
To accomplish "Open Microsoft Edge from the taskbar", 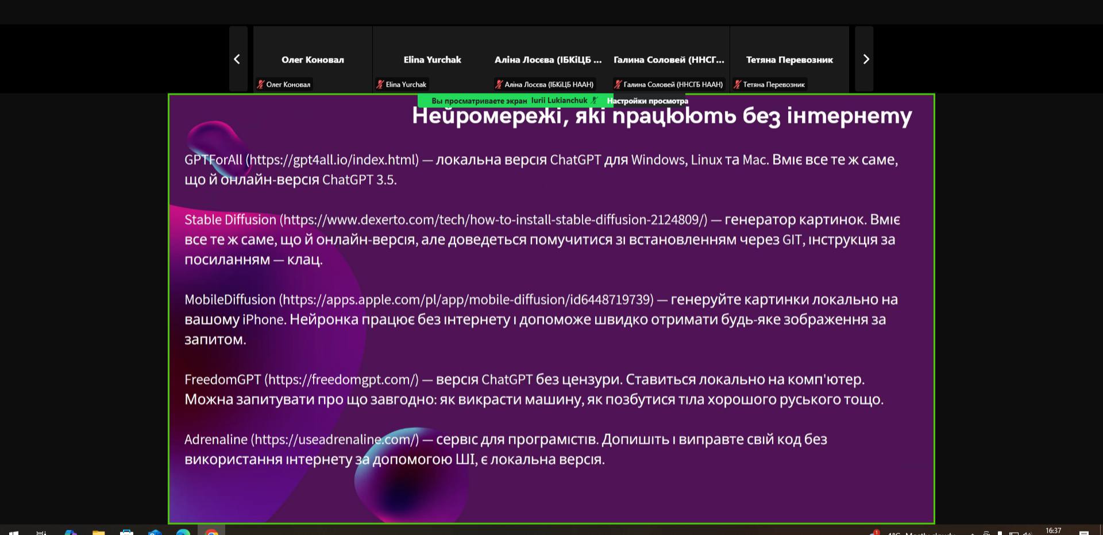I will (x=183, y=532).
